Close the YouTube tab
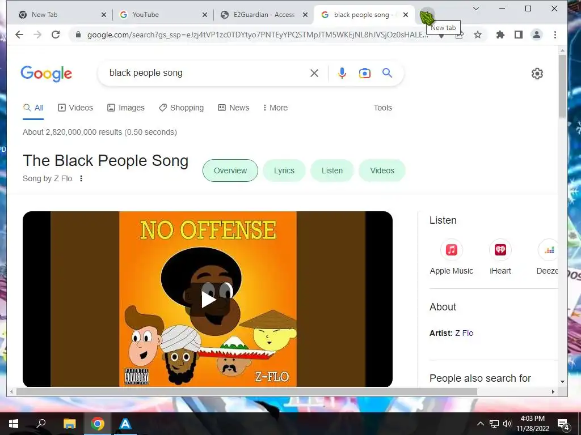This screenshot has width=581, height=435. [x=204, y=15]
